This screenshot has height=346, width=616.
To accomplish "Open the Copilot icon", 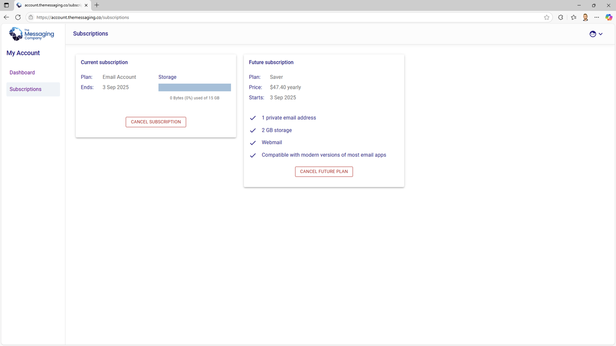I will (x=609, y=17).
